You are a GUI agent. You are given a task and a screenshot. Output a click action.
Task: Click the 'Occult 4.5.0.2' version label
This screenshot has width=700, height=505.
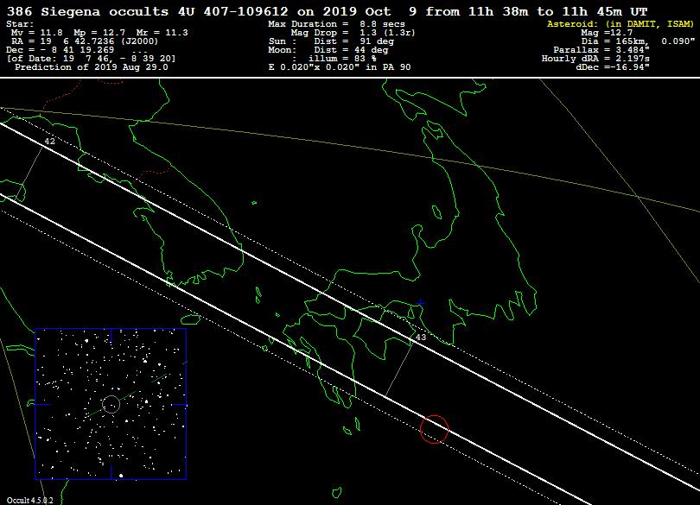(x=29, y=500)
